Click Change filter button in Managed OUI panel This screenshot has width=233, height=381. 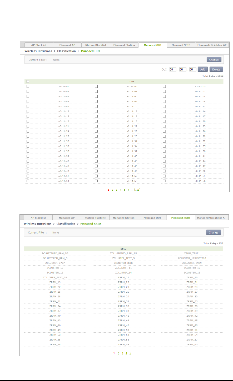[x=214, y=60]
